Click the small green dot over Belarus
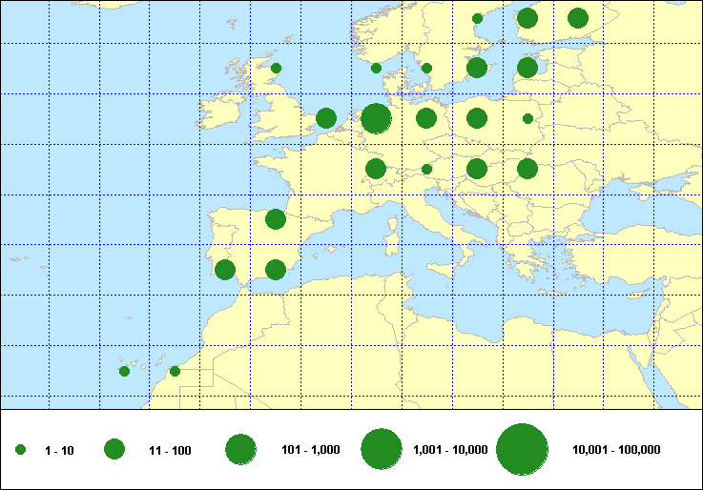703x490 pixels. click(x=527, y=119)
